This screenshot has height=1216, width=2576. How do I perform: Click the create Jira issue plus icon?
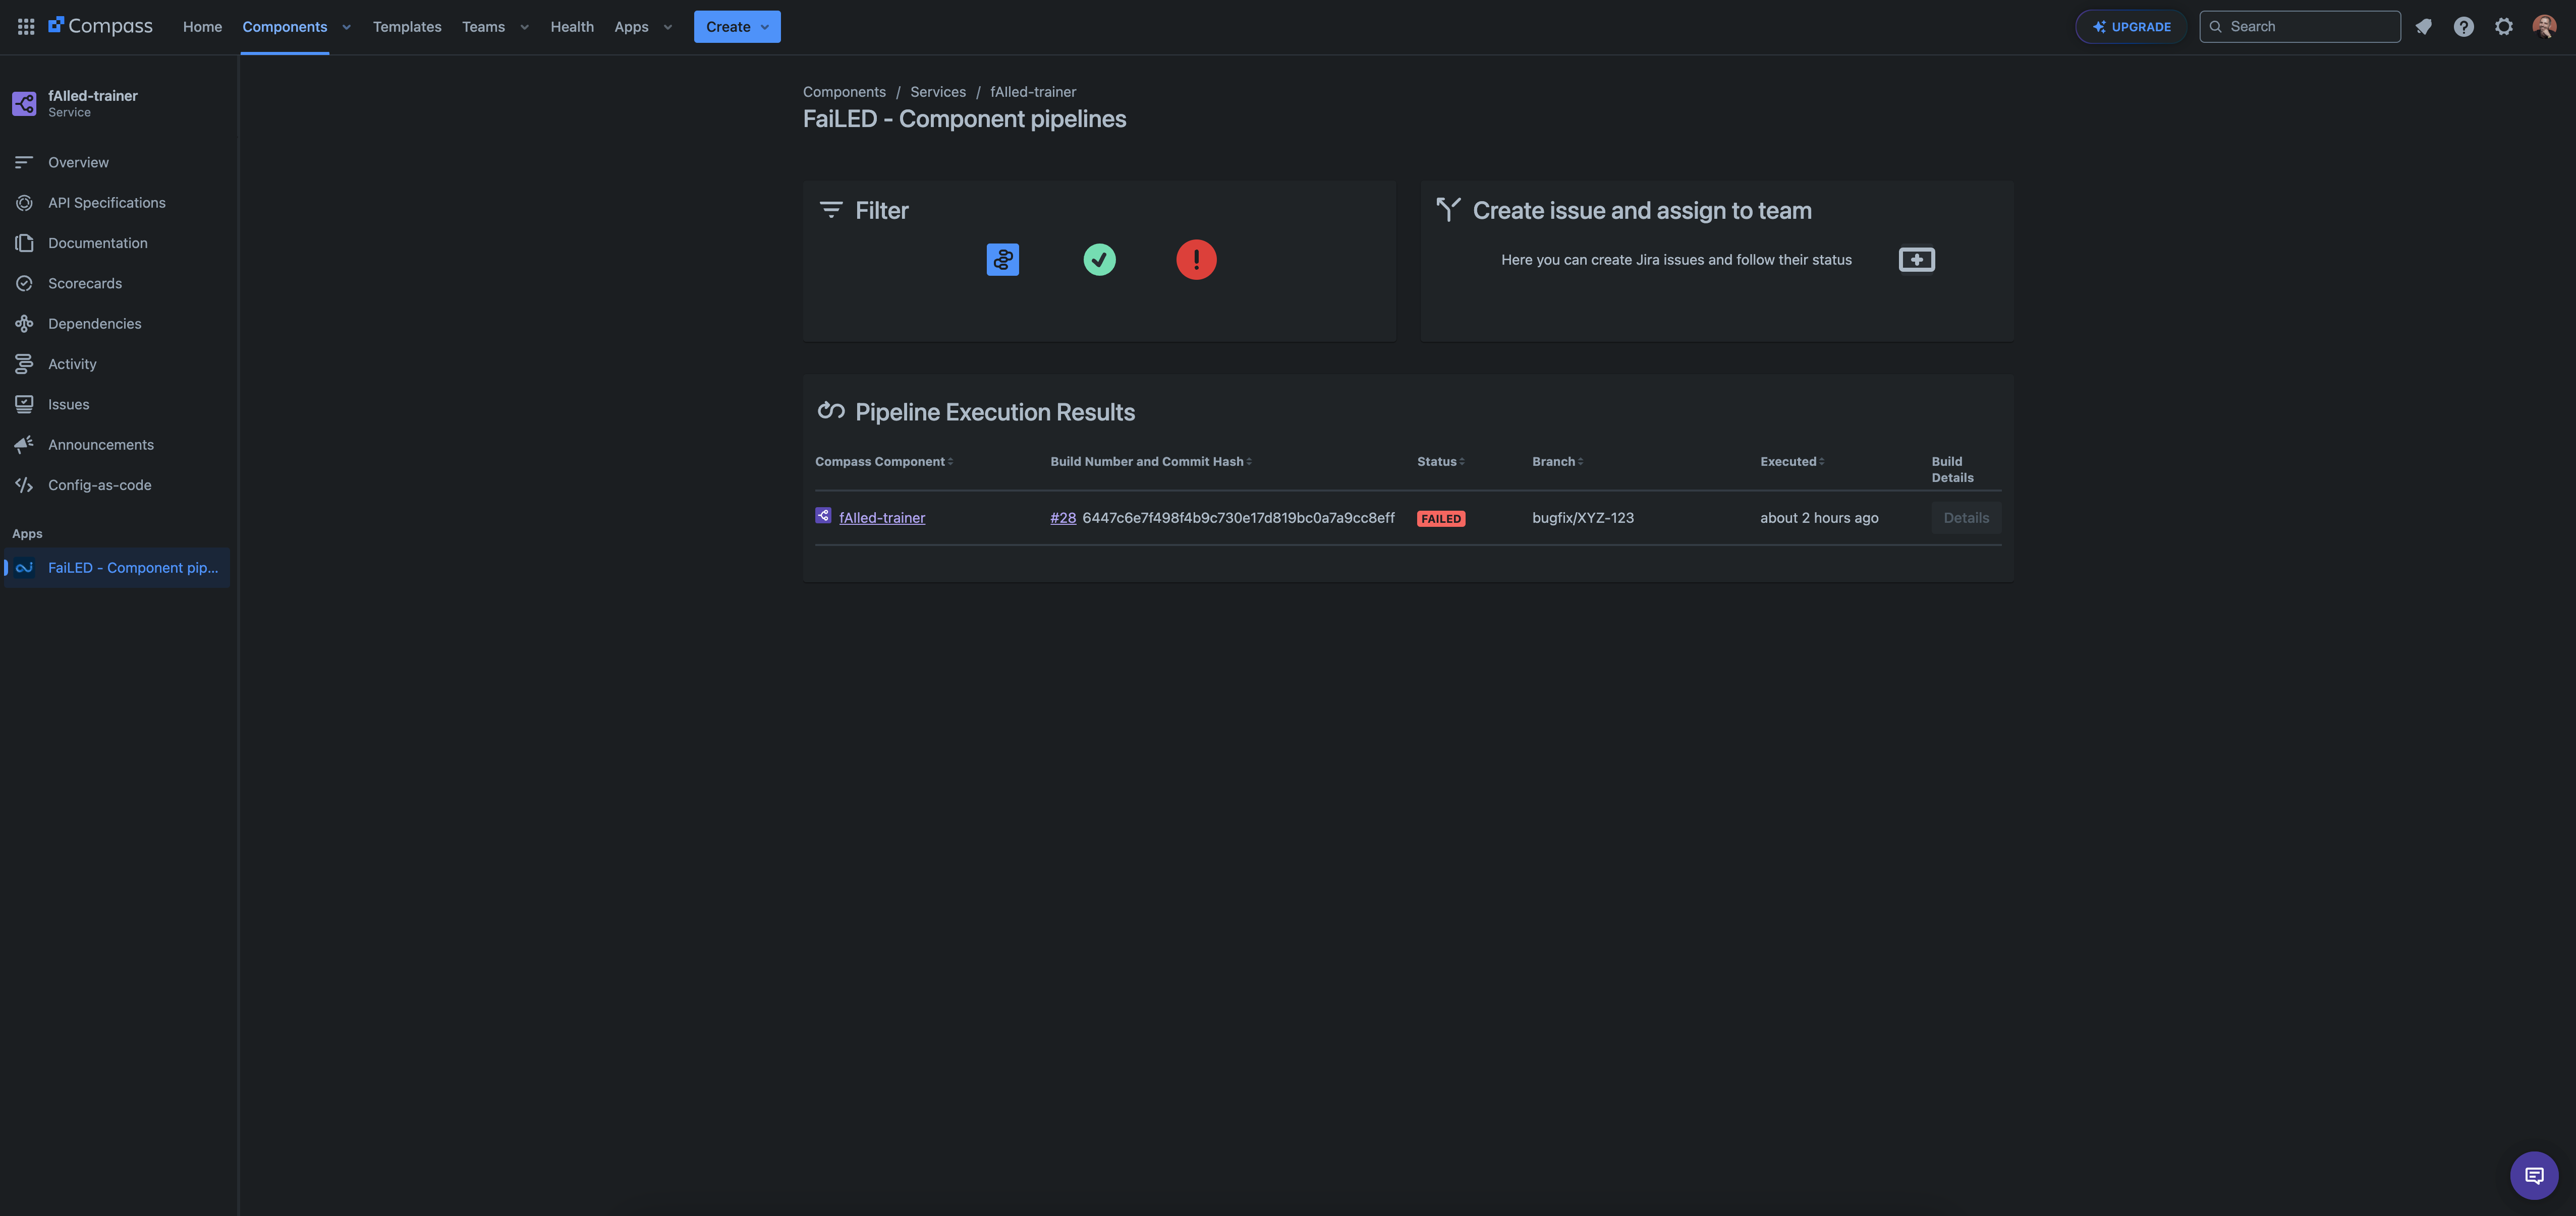[1916, 260]
